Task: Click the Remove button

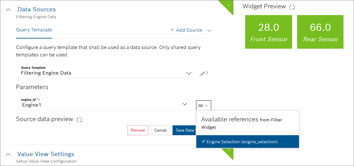Action: pyautogui.click(x=138, y=130)
